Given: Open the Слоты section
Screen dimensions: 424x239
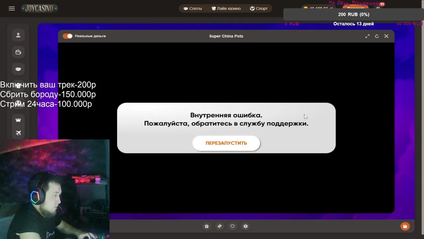Looking at the screenshot, I should point(192,9).
